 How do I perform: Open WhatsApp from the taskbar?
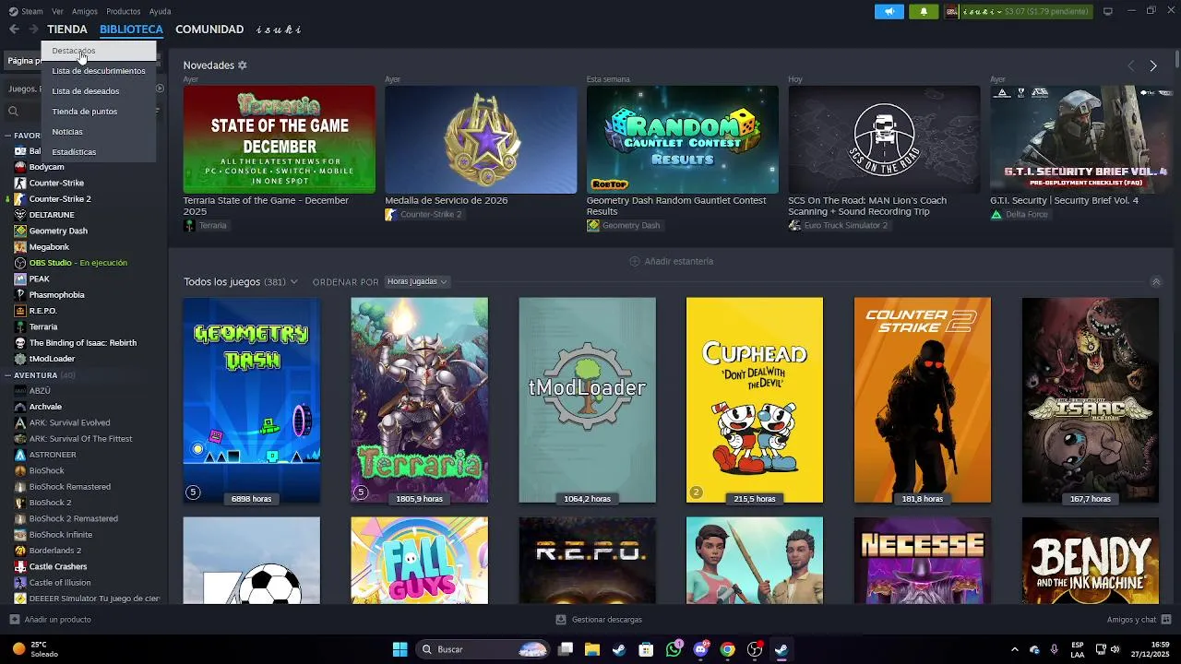coord(674,649)
